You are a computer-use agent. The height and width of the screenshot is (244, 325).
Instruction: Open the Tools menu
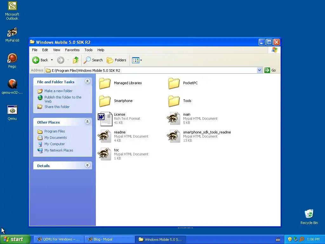[x=89, y=50]
